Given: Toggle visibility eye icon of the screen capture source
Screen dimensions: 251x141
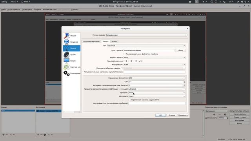Looking at the screenshot, I should (x=38, y=111).
